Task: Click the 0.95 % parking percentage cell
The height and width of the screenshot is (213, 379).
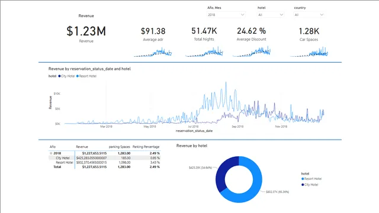Action: [155, 158]
